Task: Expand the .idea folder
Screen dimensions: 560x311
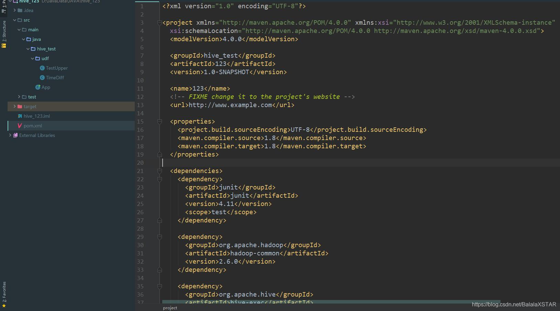Action: pos(14,10)
